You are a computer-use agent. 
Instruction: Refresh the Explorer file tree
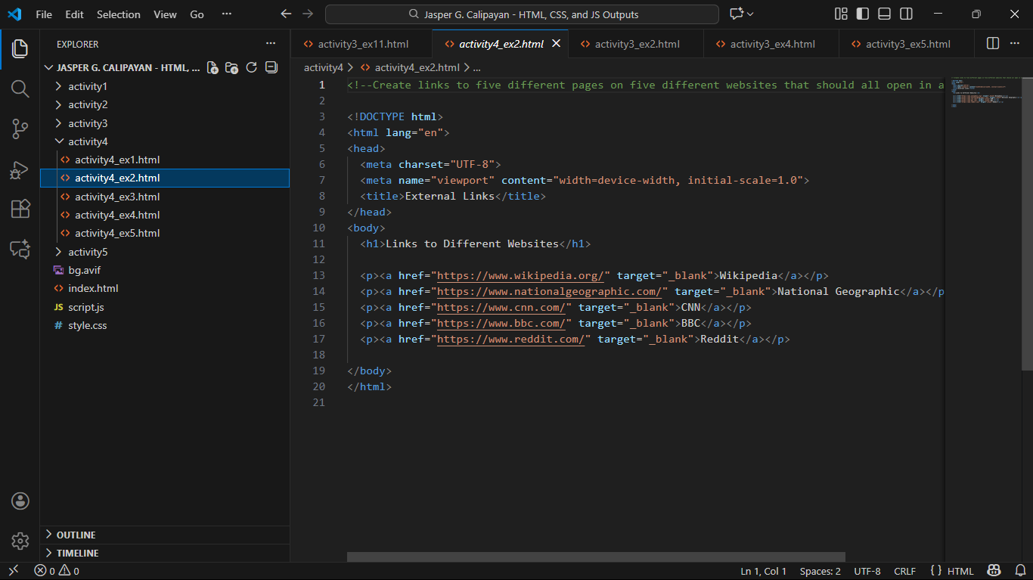pos(252,67)
